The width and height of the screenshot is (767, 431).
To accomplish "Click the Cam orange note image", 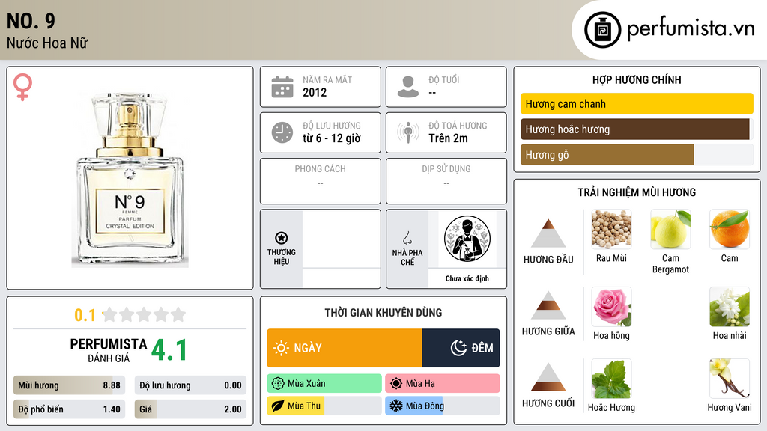I will [x=730, y=229].
